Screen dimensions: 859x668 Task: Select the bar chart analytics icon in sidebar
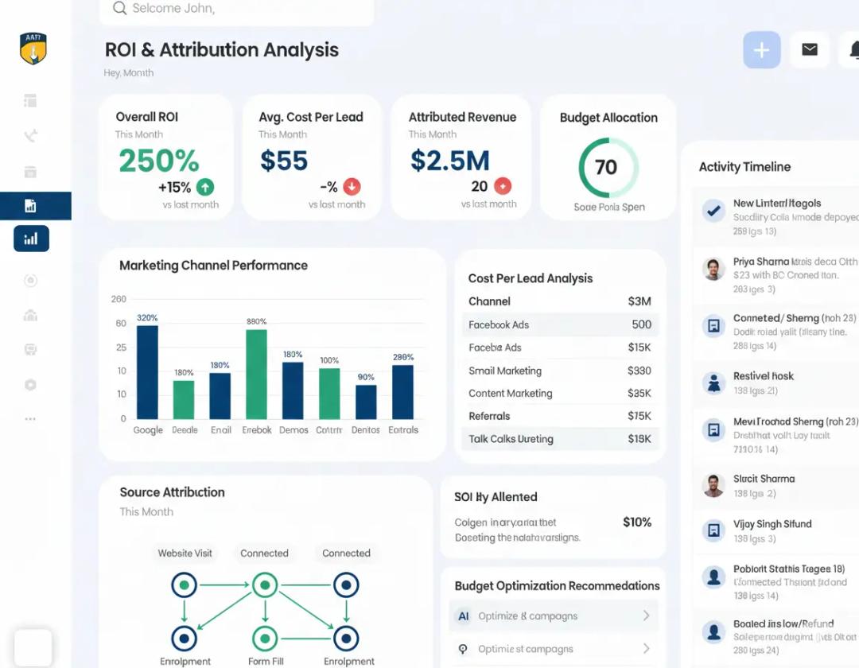coord(30,239)
